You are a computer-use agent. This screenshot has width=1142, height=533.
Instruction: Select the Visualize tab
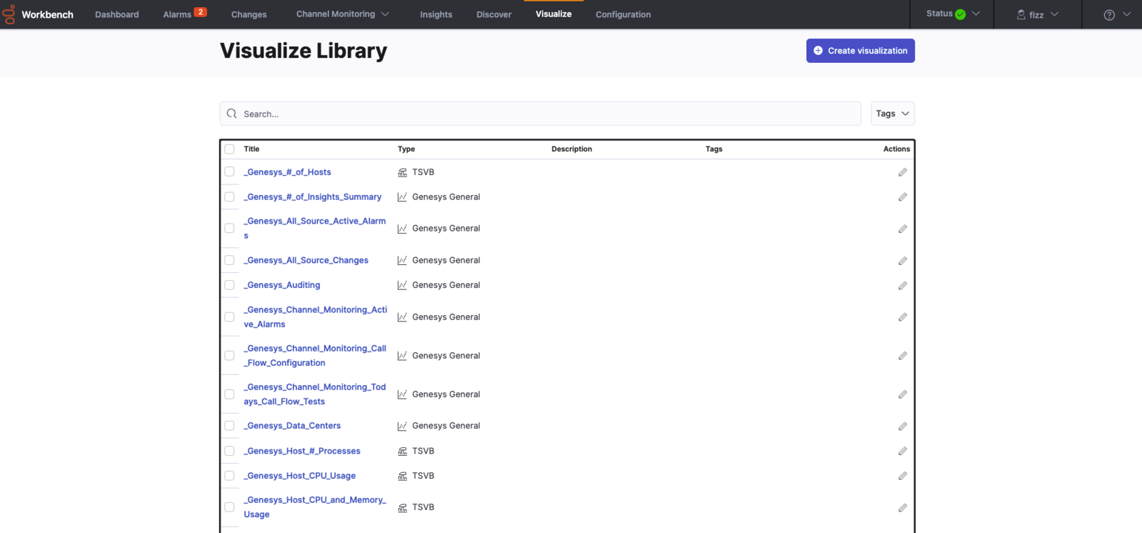(554, 14)
